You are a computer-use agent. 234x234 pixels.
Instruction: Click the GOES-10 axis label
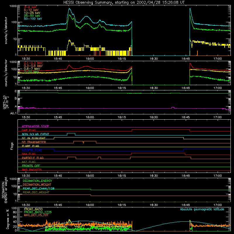point(6,102)
